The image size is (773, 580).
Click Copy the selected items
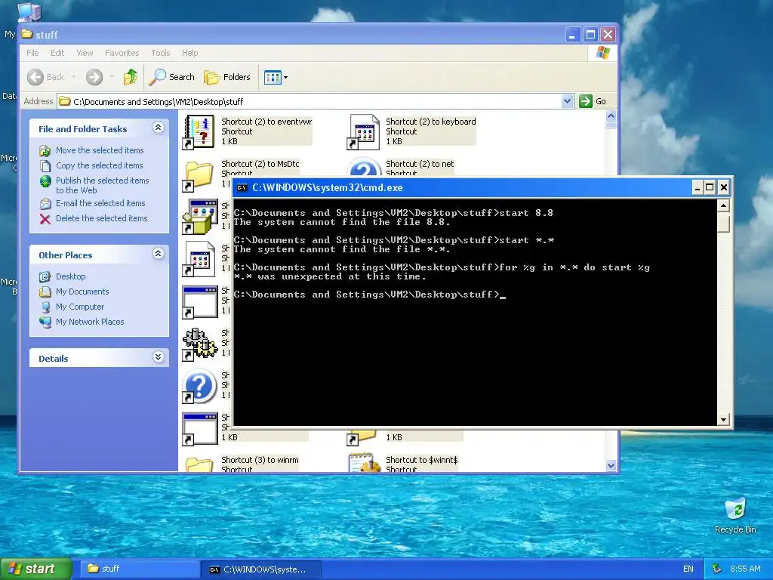point(99,165)
